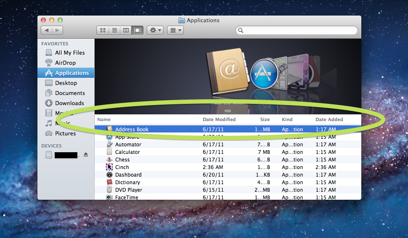Viewport: 408px width, 238px height.
Task: Select the Cinch row
Action: 228,167
